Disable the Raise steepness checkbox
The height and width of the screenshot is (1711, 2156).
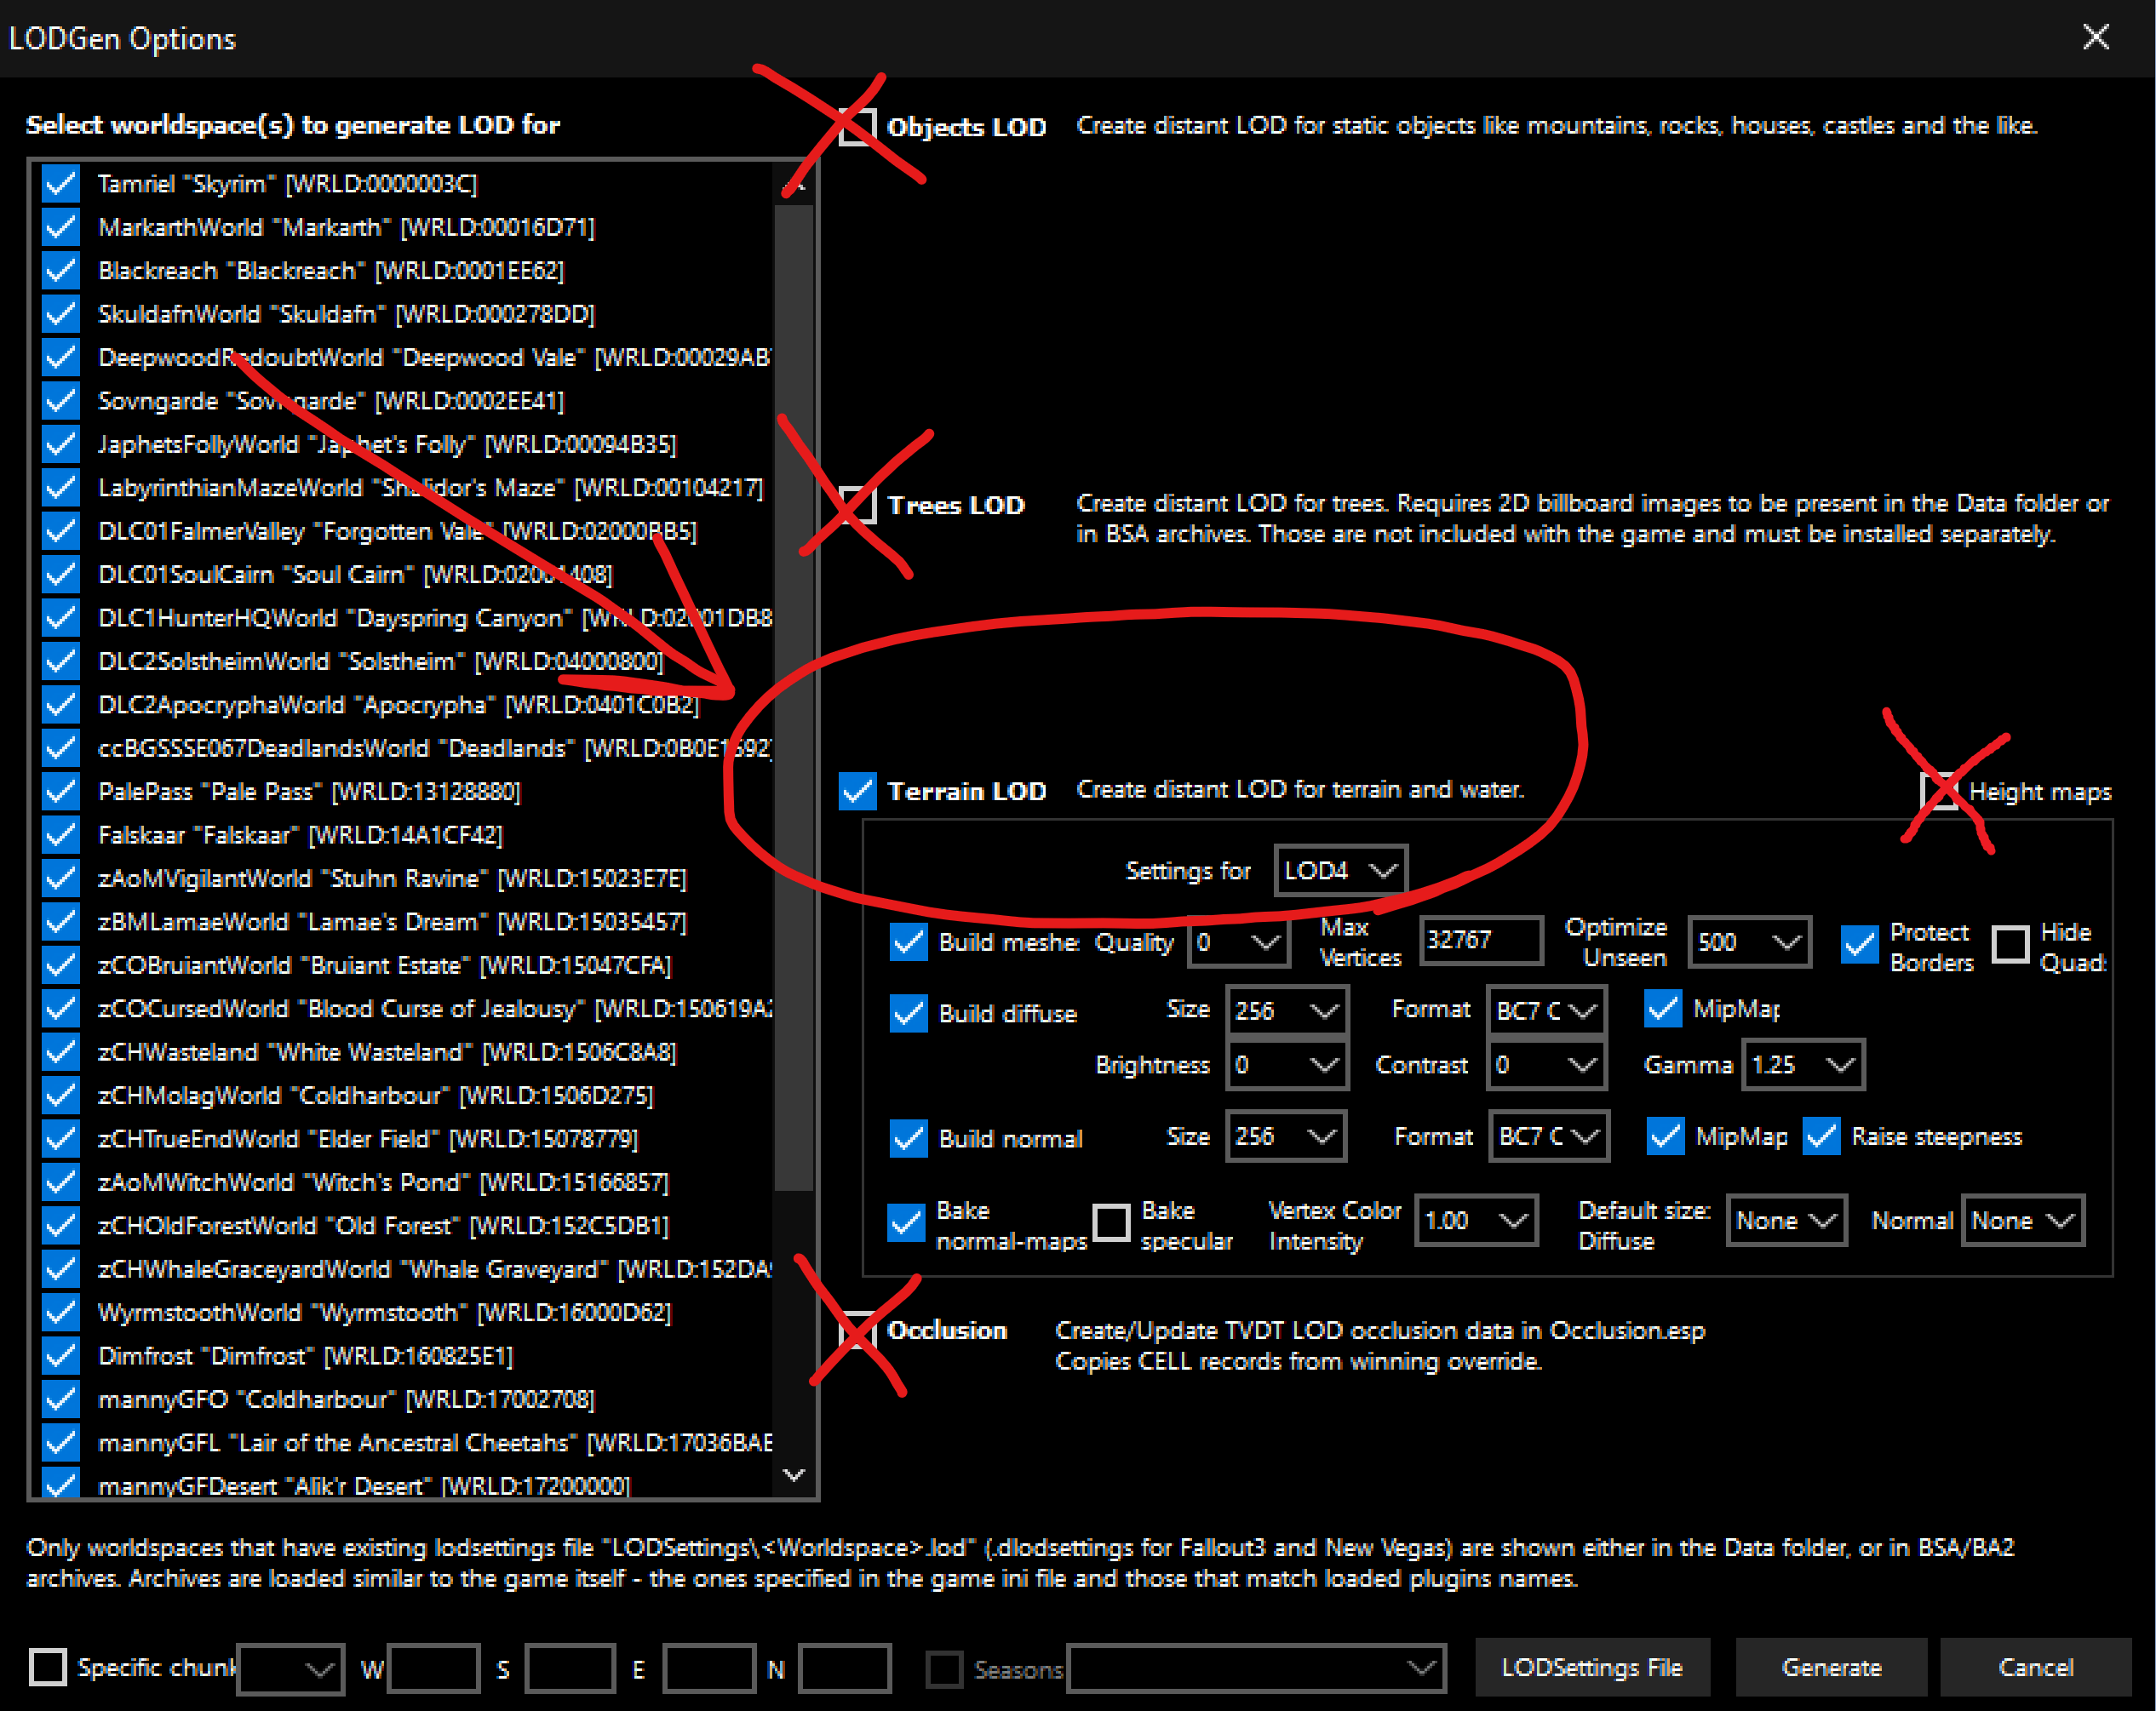1822,1136
